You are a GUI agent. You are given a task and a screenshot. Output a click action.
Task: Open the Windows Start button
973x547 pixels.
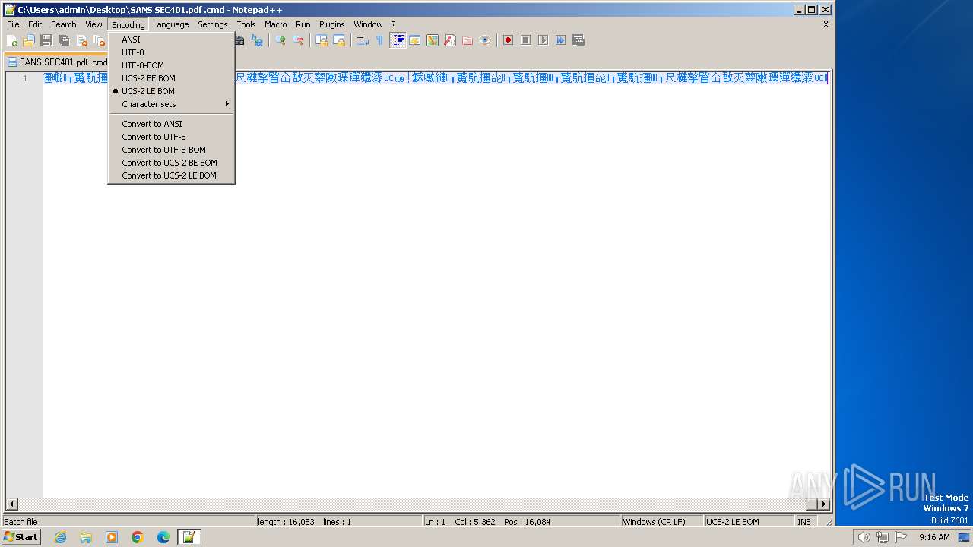click(x=21, y=537)
